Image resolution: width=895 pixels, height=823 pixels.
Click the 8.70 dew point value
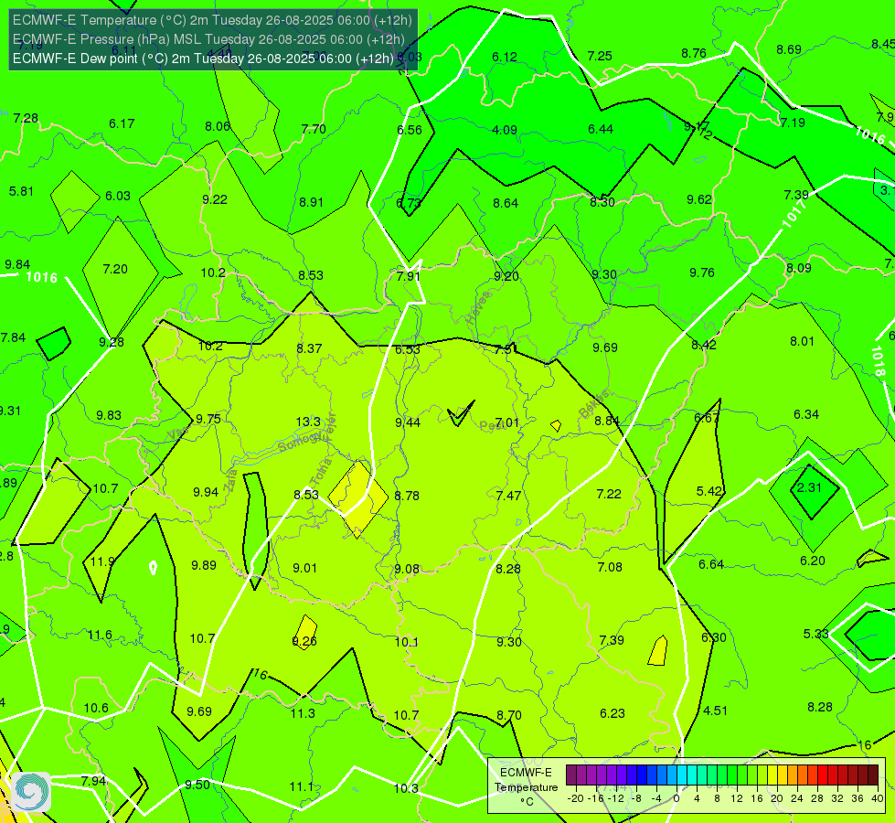(509, 715)
